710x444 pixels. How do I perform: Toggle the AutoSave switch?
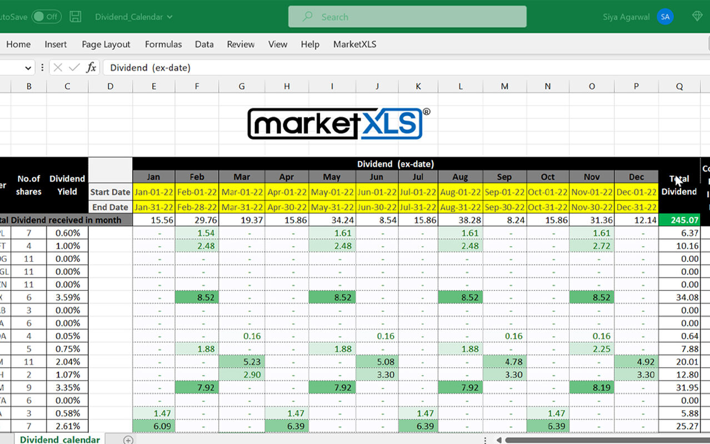[46, 17]
